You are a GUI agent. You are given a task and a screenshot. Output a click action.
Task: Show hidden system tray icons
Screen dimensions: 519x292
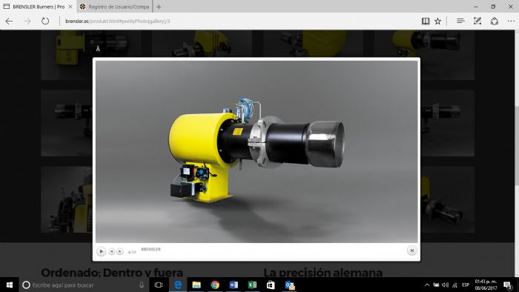[x=427, y=285]
